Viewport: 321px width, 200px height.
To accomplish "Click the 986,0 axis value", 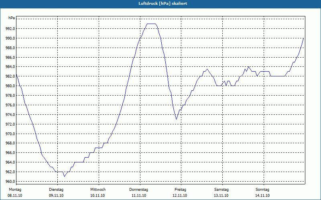I will point(10,58).
